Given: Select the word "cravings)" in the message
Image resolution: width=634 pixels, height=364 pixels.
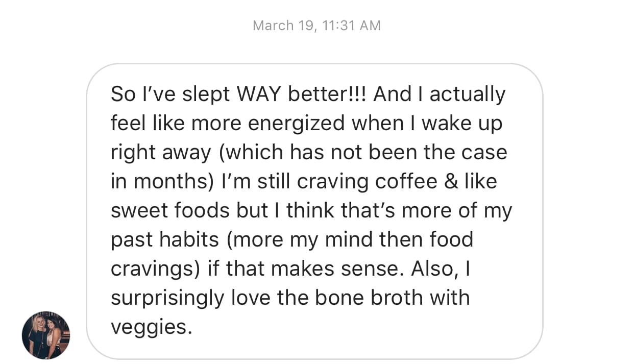Looking at the screenshot, I should pyautogui.click(x=155, y=269).
